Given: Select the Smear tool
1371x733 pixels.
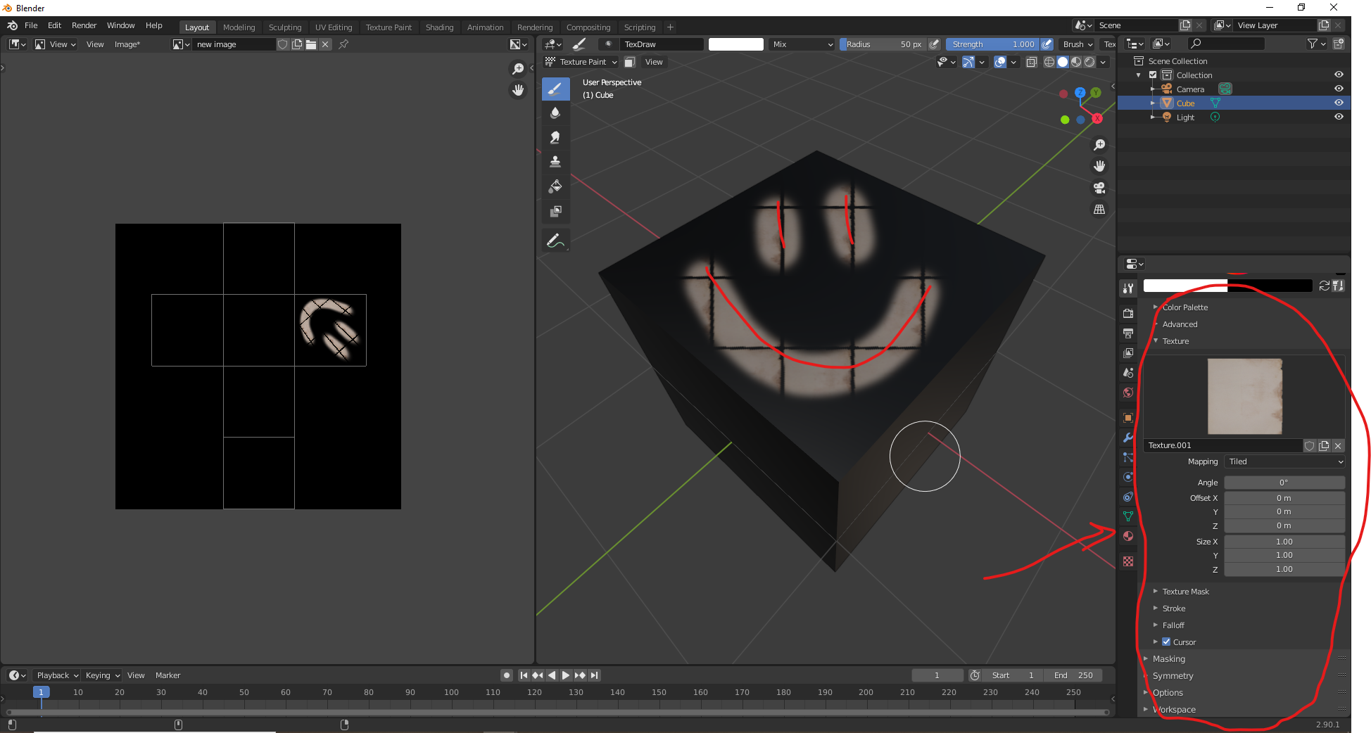Looking at the screenshot, I should pyautogui.click(x=555, y=138).
